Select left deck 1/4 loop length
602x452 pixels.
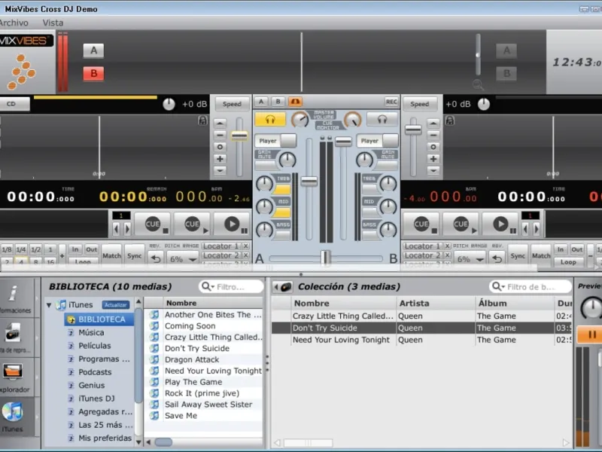[21, 249]
